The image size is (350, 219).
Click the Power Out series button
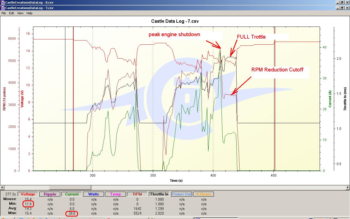(x=182, y=194)
